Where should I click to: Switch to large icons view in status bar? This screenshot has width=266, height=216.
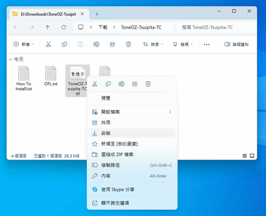[252, 156]
